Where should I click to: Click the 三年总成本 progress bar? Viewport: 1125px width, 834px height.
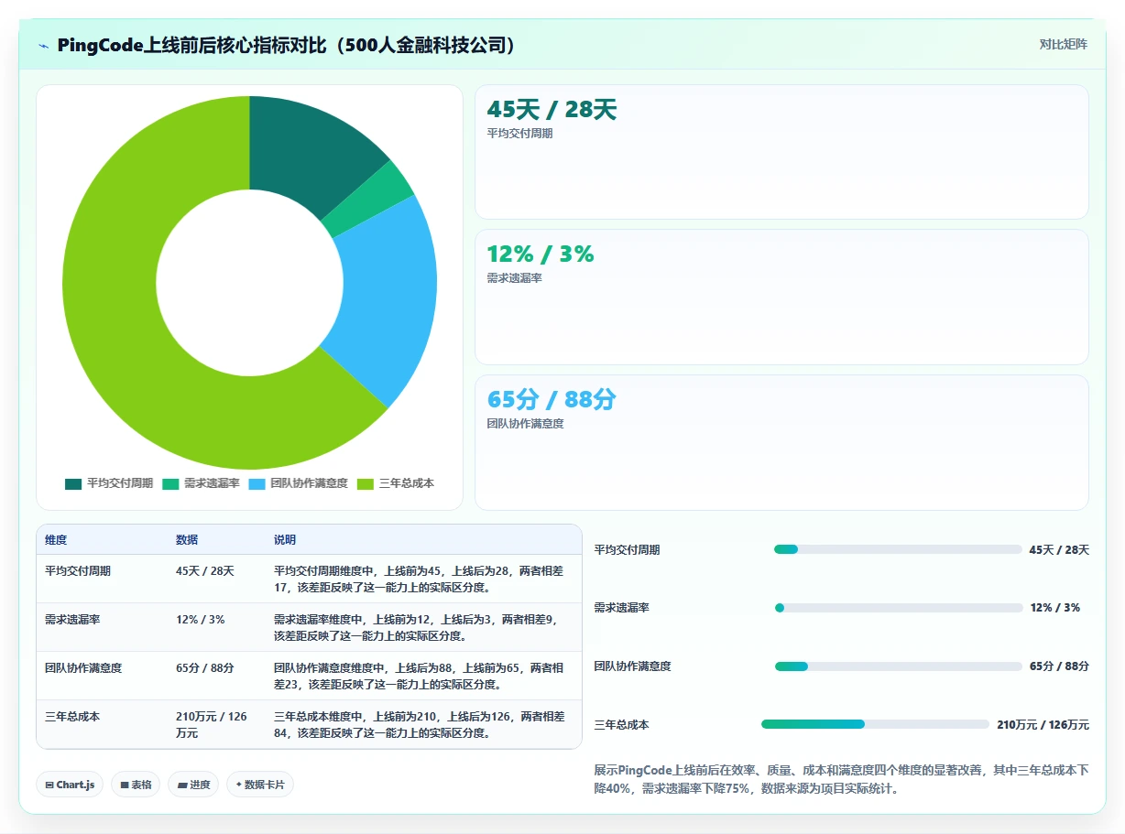875,724
